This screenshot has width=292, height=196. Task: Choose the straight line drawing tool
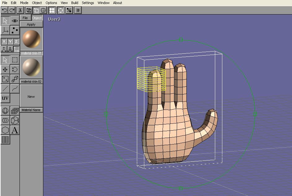point(5,89)
